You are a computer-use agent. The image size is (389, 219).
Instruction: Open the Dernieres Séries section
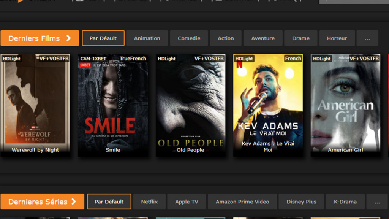43,202
